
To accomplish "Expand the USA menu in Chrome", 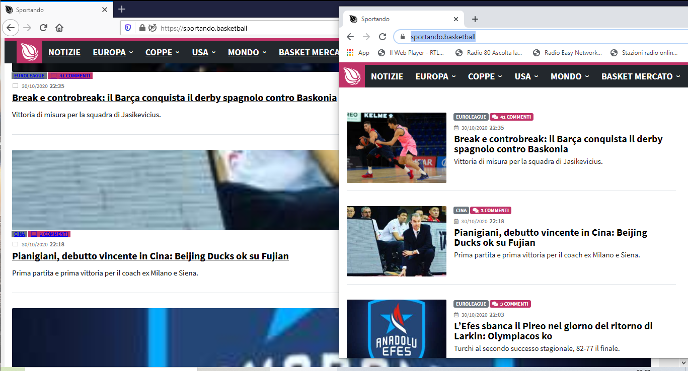I will pos(526,76).
